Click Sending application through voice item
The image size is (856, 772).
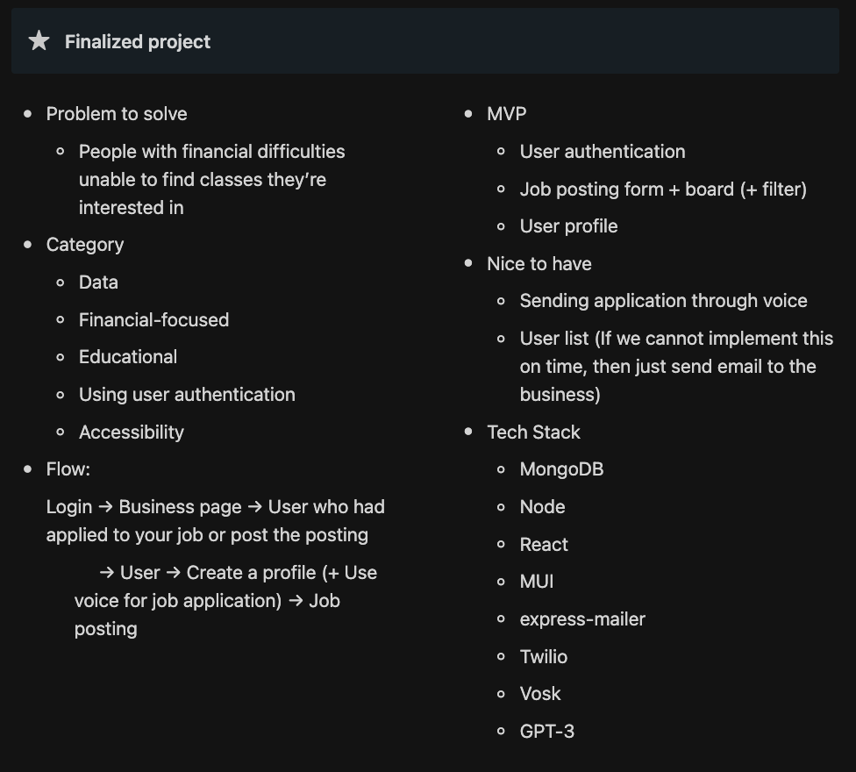pyautogui.click(x=663, y=301)
